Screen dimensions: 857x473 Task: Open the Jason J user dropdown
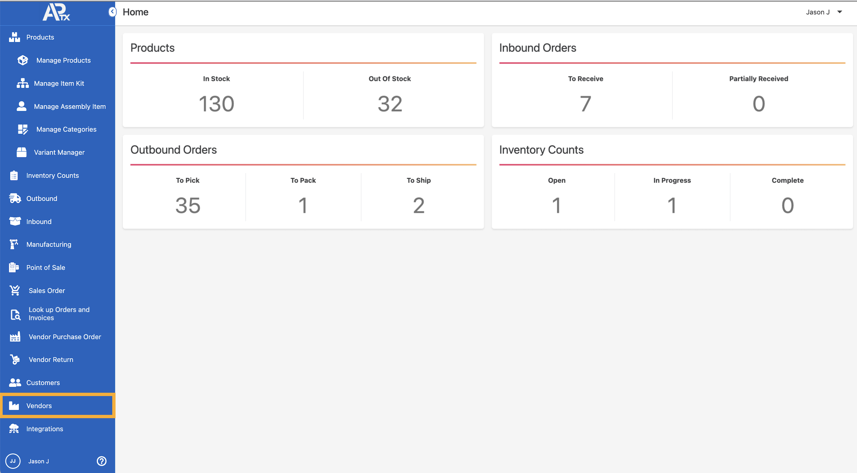[824, 12]
